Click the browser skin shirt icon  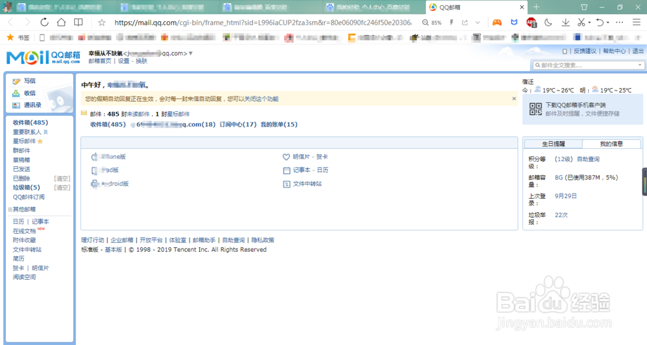coord(584,7)
